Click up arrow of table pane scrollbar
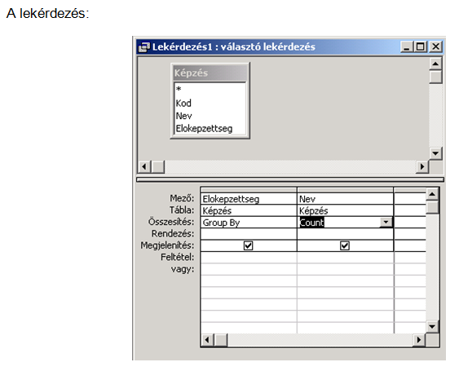Viewport: 459px width, 371px height. (x=435, y=64)
